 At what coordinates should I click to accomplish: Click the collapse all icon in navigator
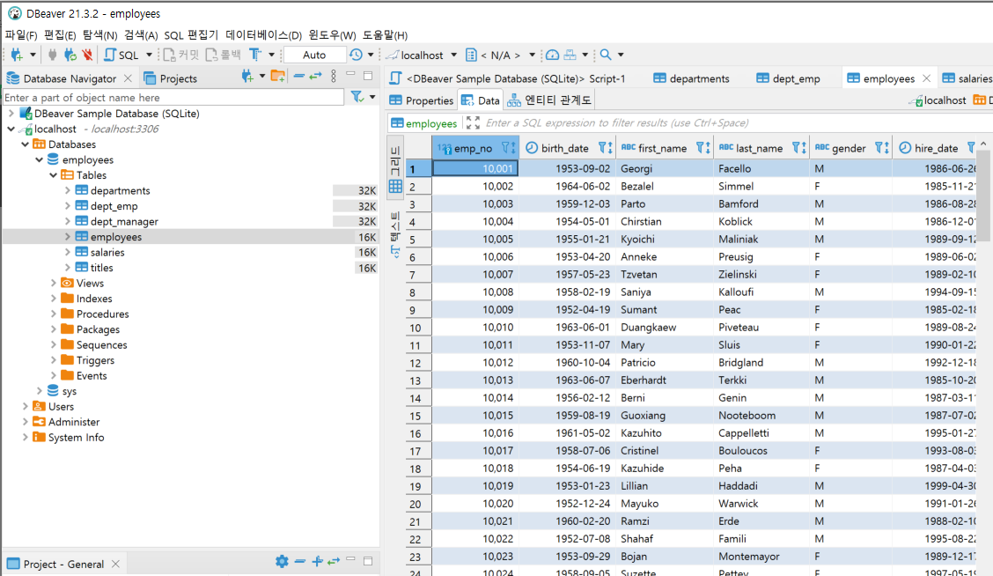299,76
